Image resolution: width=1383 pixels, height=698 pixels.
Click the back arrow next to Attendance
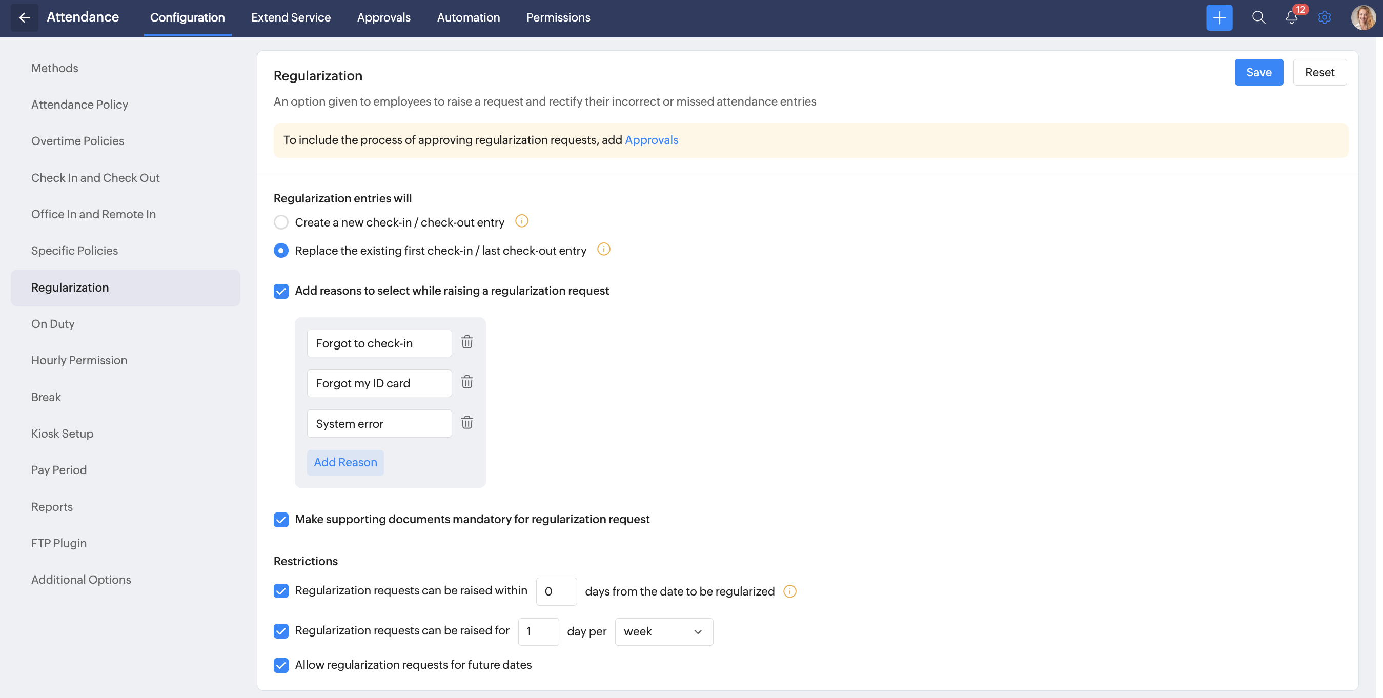coord(24,18)
